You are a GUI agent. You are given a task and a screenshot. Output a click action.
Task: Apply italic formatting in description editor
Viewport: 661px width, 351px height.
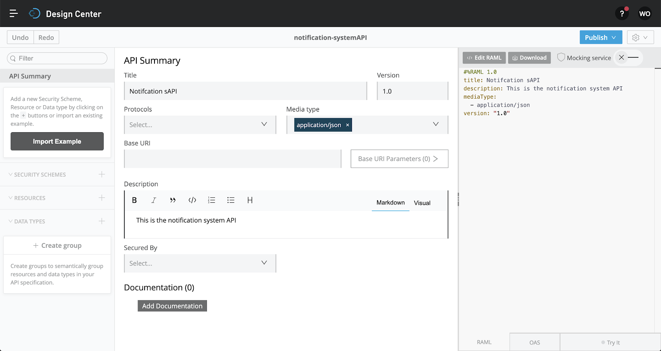154,200
